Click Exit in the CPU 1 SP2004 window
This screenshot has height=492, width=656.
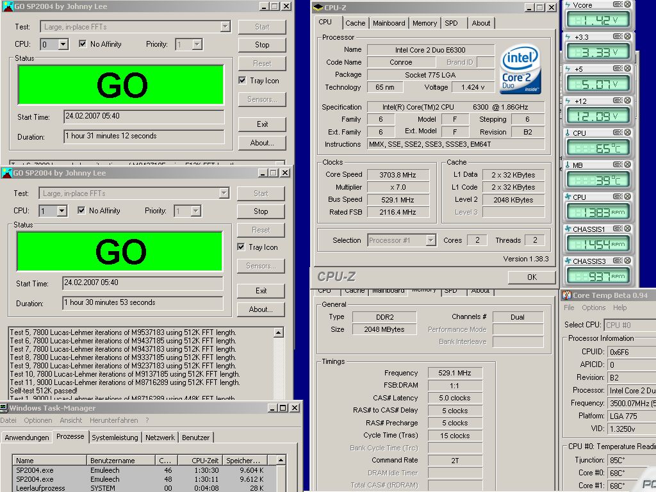pos(261,291)
